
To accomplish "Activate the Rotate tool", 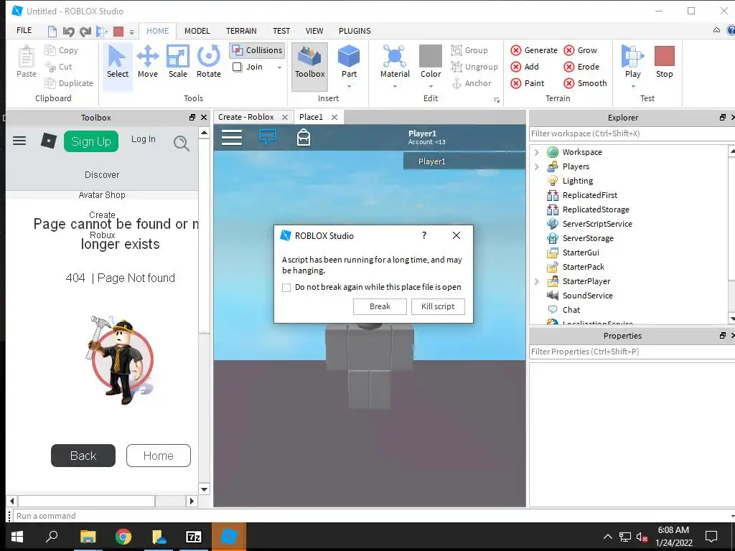I will point(209,62).
